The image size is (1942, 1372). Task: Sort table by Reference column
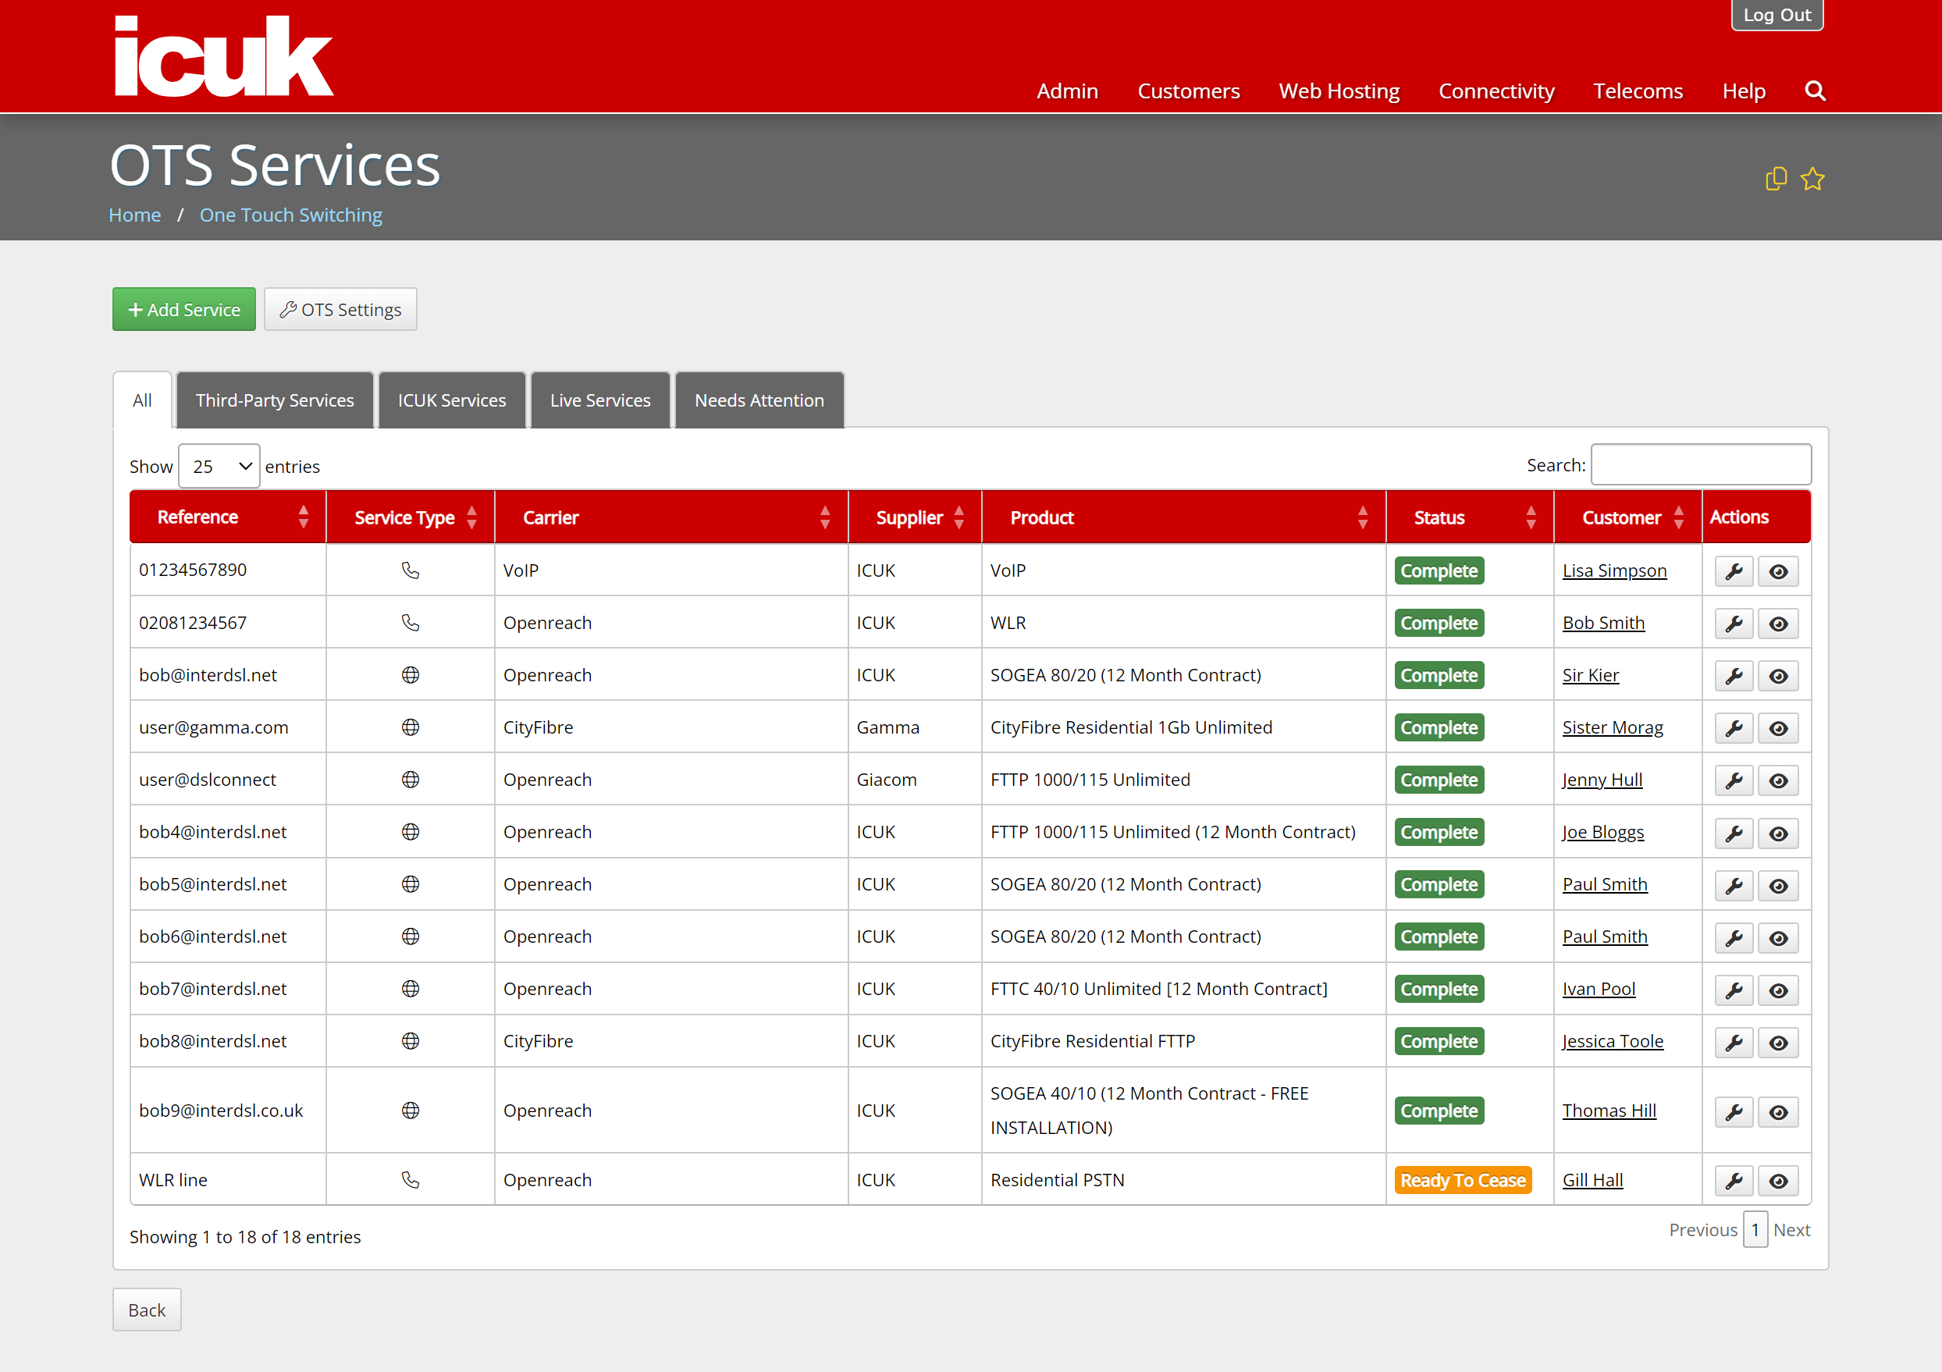click(227, 517)
